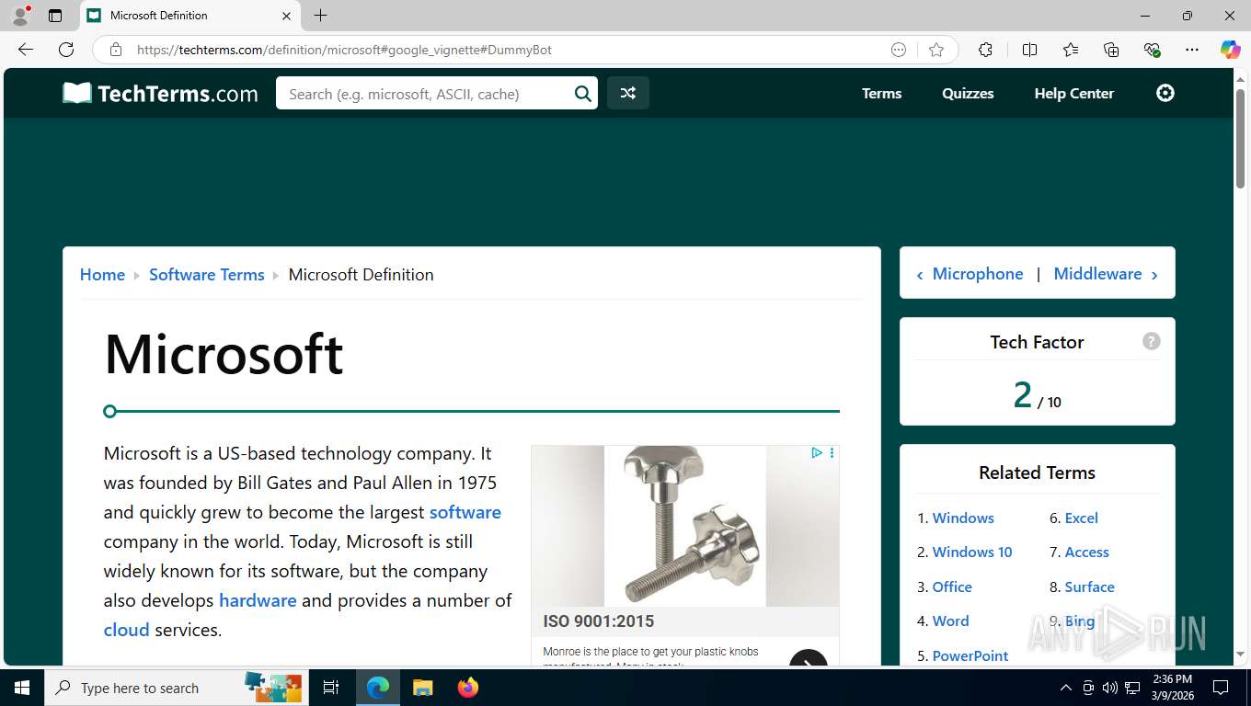Open the Help Center menu
The image size is (1251, 706).
[1073, 93]
